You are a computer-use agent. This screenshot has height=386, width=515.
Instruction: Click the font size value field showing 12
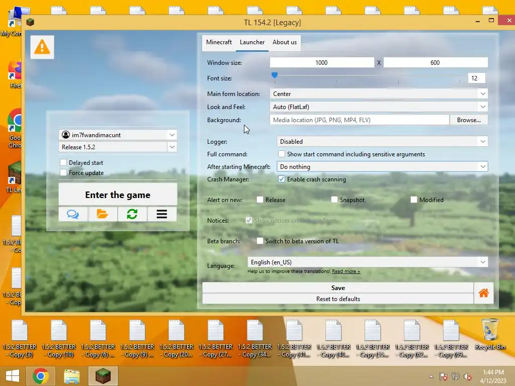pos(476,78)
